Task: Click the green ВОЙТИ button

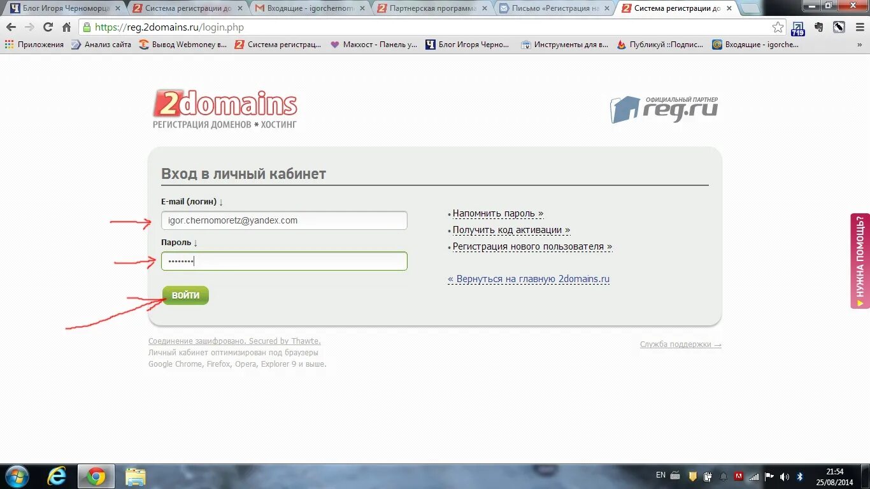Action: (x=185, y=295)
